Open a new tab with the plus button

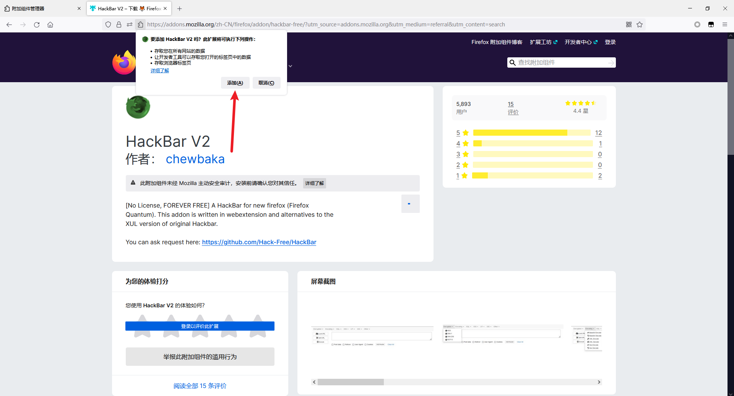180,8
